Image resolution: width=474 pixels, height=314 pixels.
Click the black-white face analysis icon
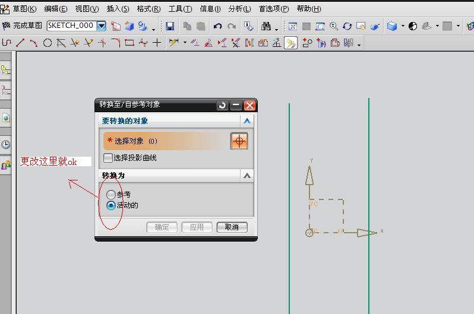[413, 26]
